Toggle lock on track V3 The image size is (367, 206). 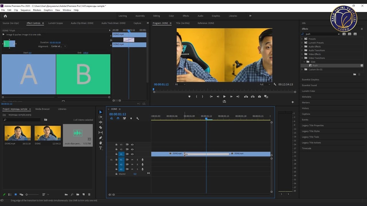(x=116, y=144)
